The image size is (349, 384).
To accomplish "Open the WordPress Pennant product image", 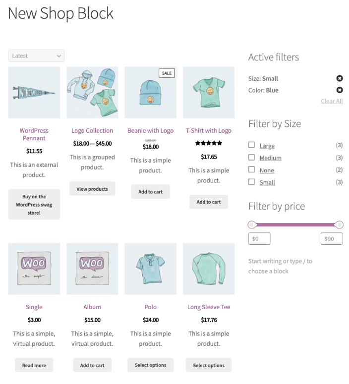I will (34, 92).
